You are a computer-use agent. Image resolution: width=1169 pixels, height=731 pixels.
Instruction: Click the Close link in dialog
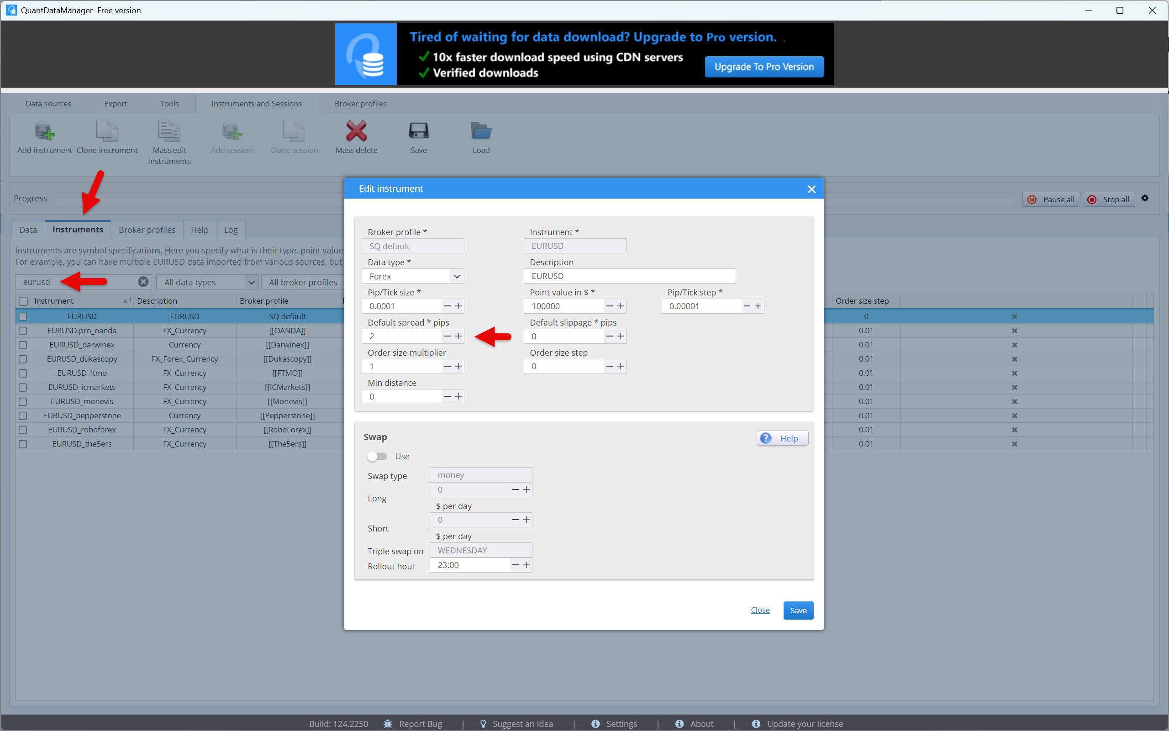(x=759, y=610)
